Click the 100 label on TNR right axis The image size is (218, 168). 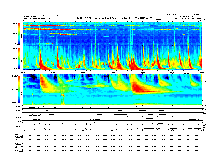click(x=205, y=81)
